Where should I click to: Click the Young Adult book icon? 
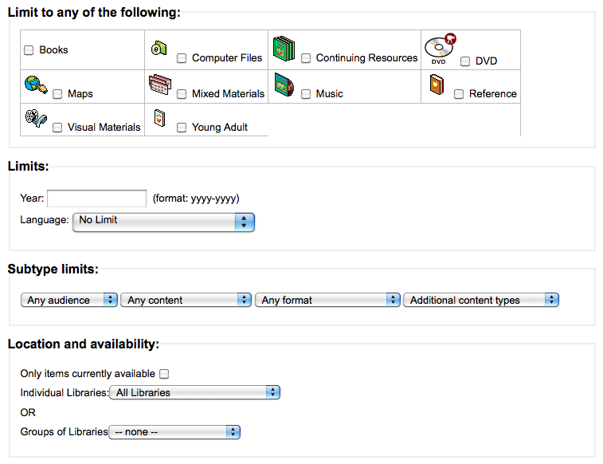pos(159,118)
